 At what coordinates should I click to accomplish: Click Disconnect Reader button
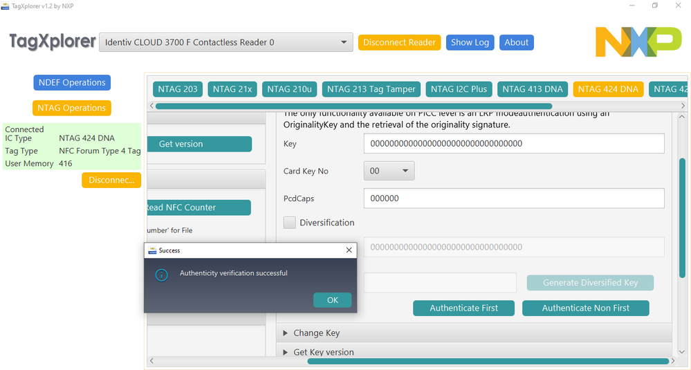coord(399,42)
